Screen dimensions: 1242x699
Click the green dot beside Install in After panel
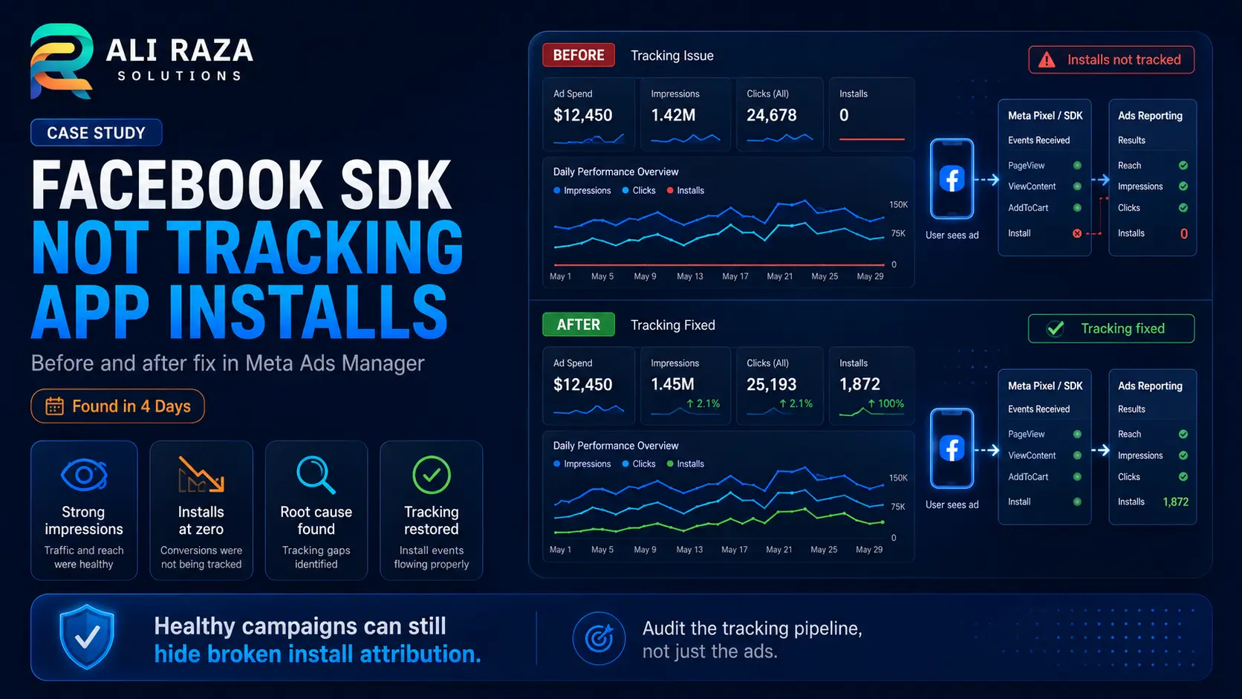(x=1077, y=502)
